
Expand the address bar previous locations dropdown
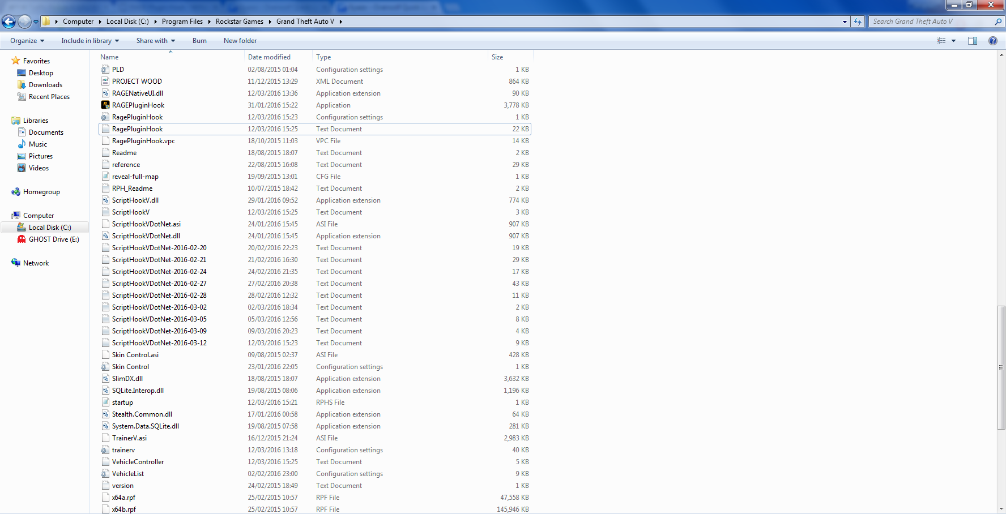click(845, 22)
